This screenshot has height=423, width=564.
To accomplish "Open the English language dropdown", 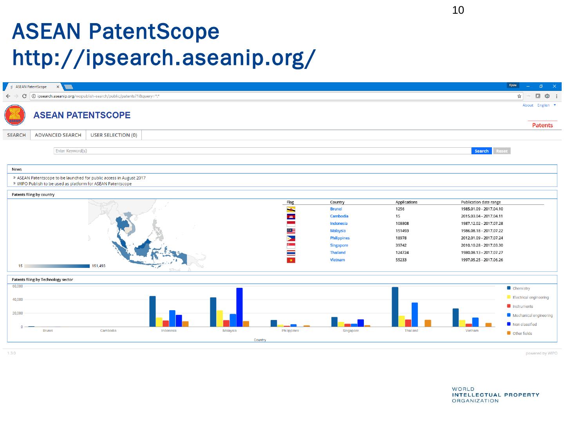I will click(546, 105).
